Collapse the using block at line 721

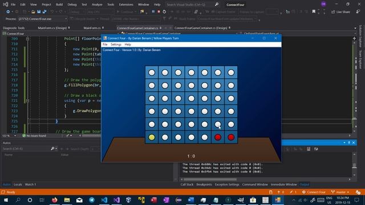[x=27, y=101]
